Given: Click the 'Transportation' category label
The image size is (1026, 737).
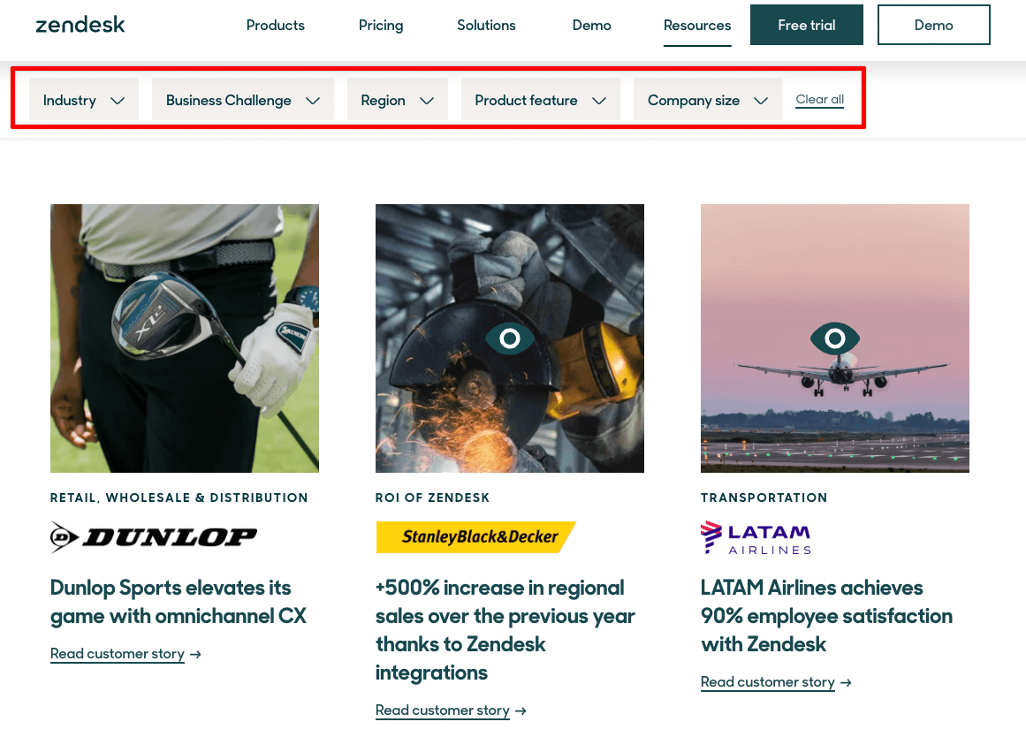Looking at the screenshot, I should [x=764, y=498].
